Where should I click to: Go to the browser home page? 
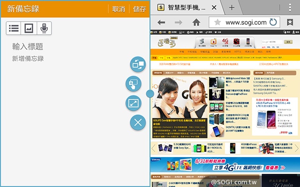pos(196,22)
